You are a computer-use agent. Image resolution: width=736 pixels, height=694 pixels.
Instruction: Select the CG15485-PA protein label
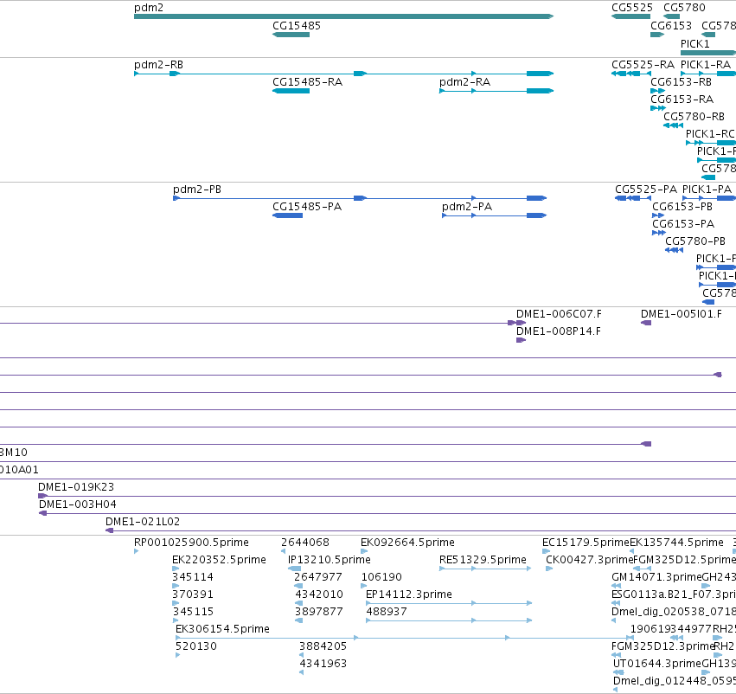(x=307, y=207)
